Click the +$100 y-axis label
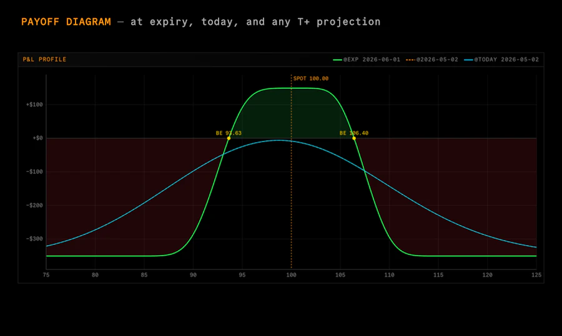The width and height of the screenshot is (562, 336). pos(34,105)
